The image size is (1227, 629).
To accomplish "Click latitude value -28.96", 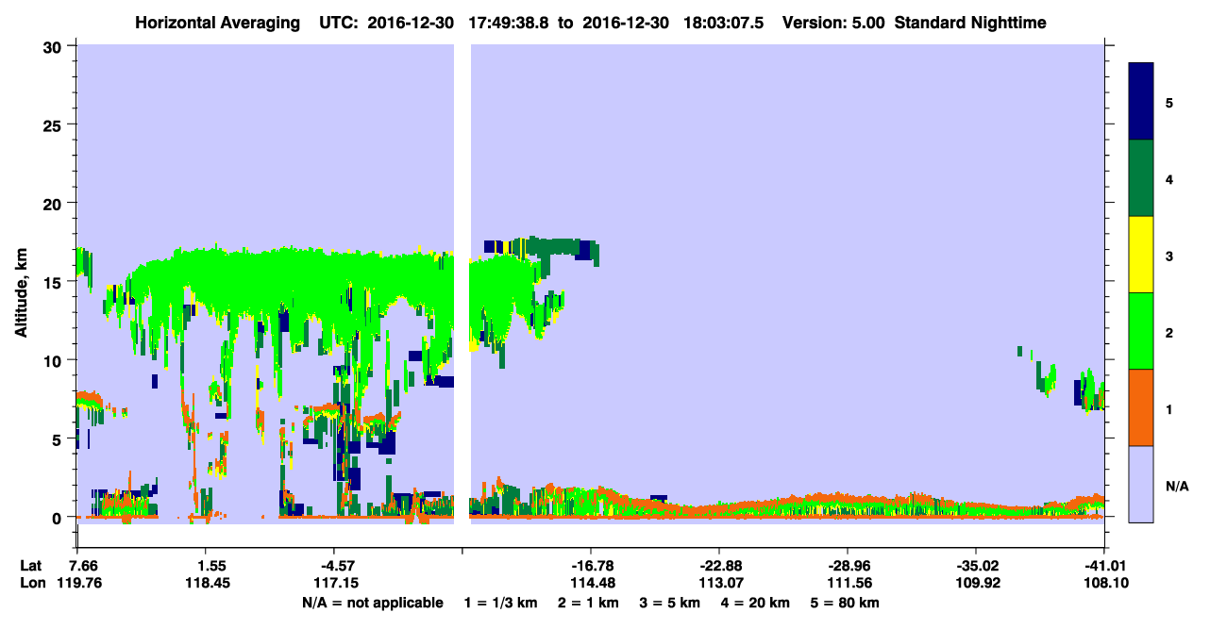I will pyautogui.click(x=848, y=566).
